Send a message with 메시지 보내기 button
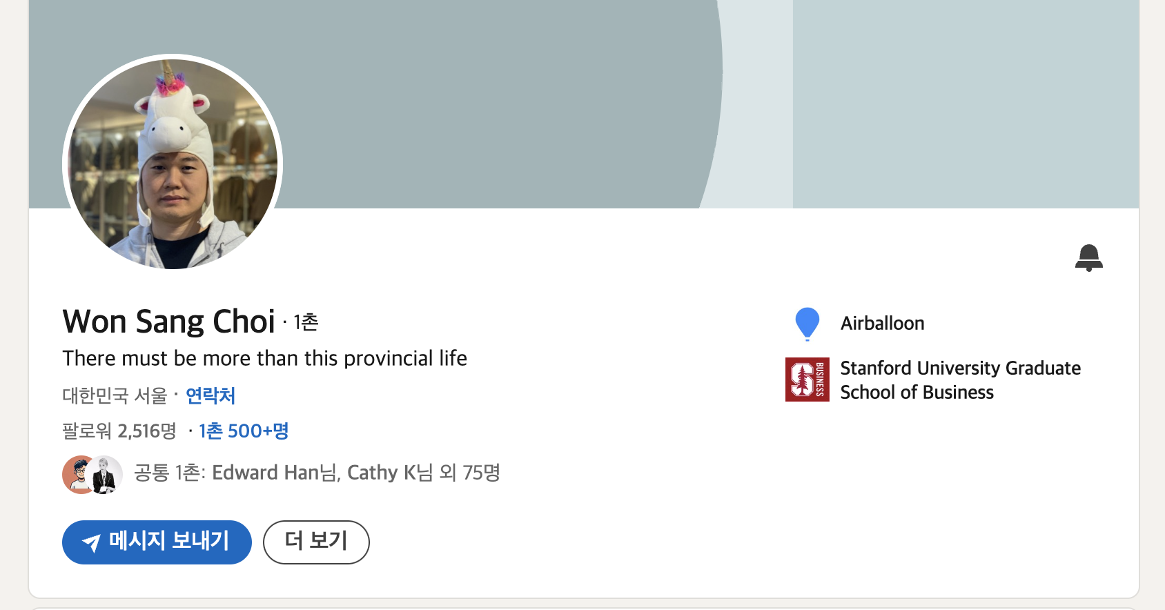The height and width of the screenshot is (610, 1165). coord(157,542)
